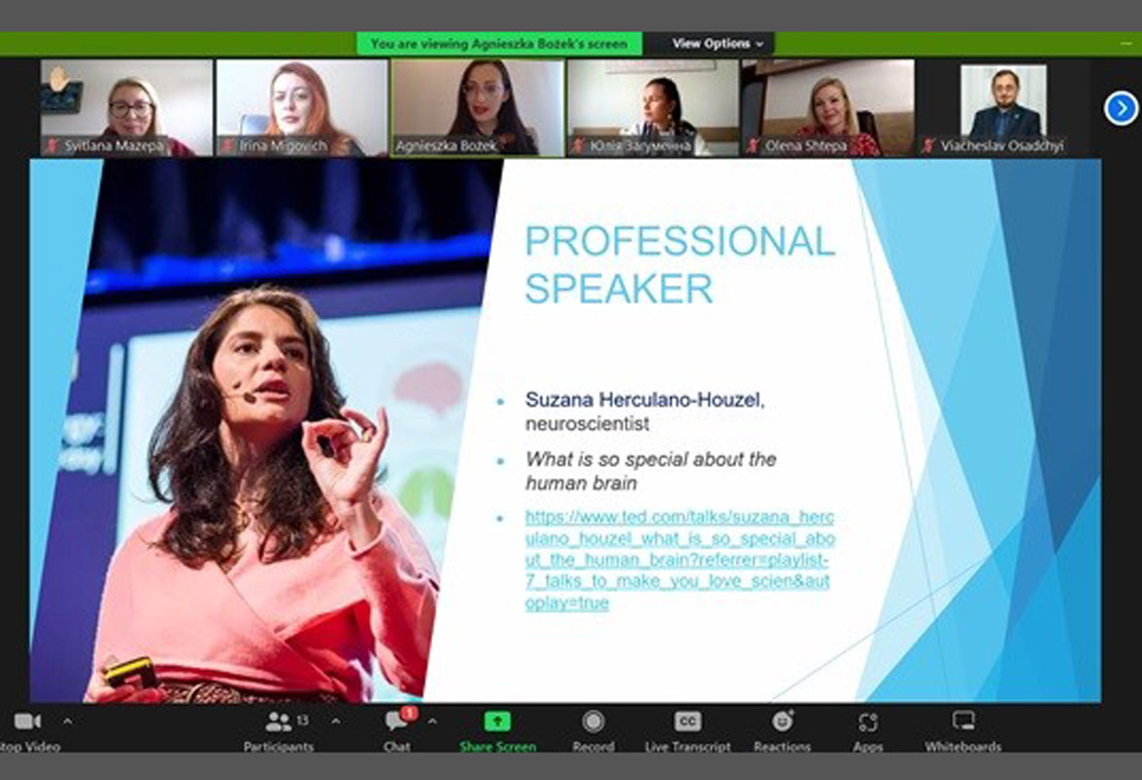Enable Live Transcript CC button
Viewport: 1142px width, 780px height.
687,731
